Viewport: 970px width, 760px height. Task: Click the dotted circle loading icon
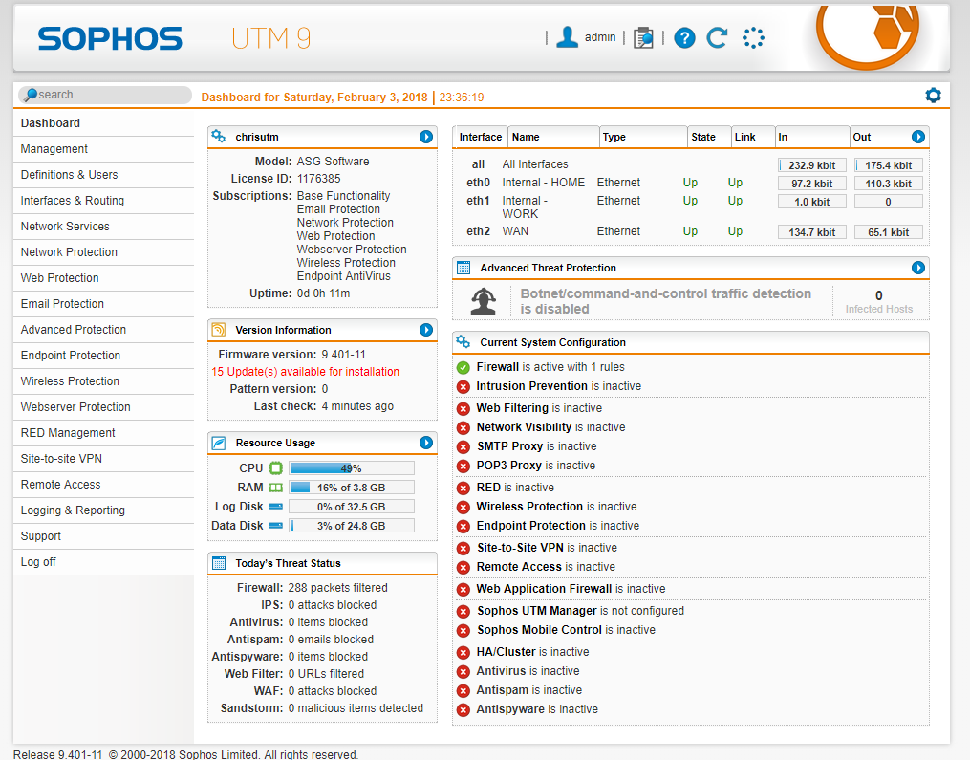(753, 37)
